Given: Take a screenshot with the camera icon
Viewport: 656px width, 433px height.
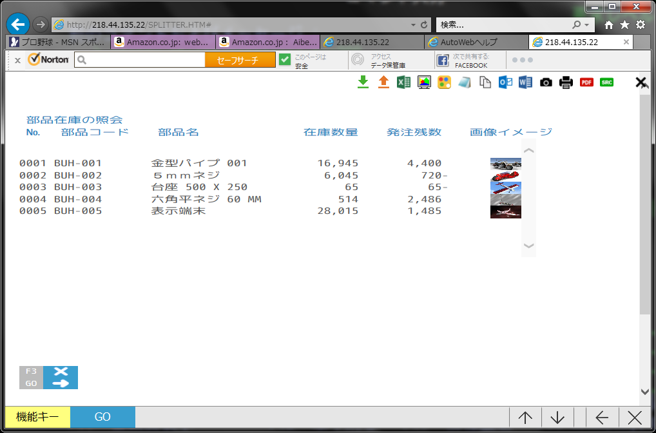Looking at the screenshot, I should coord(546,82).
